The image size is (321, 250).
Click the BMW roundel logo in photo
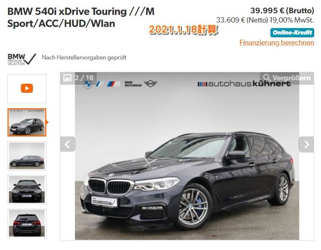click(88, 84)
